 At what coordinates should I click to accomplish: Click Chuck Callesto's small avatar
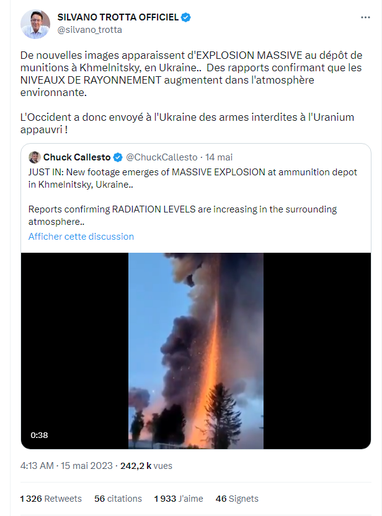pyautogui.click(x=35, y=157)
